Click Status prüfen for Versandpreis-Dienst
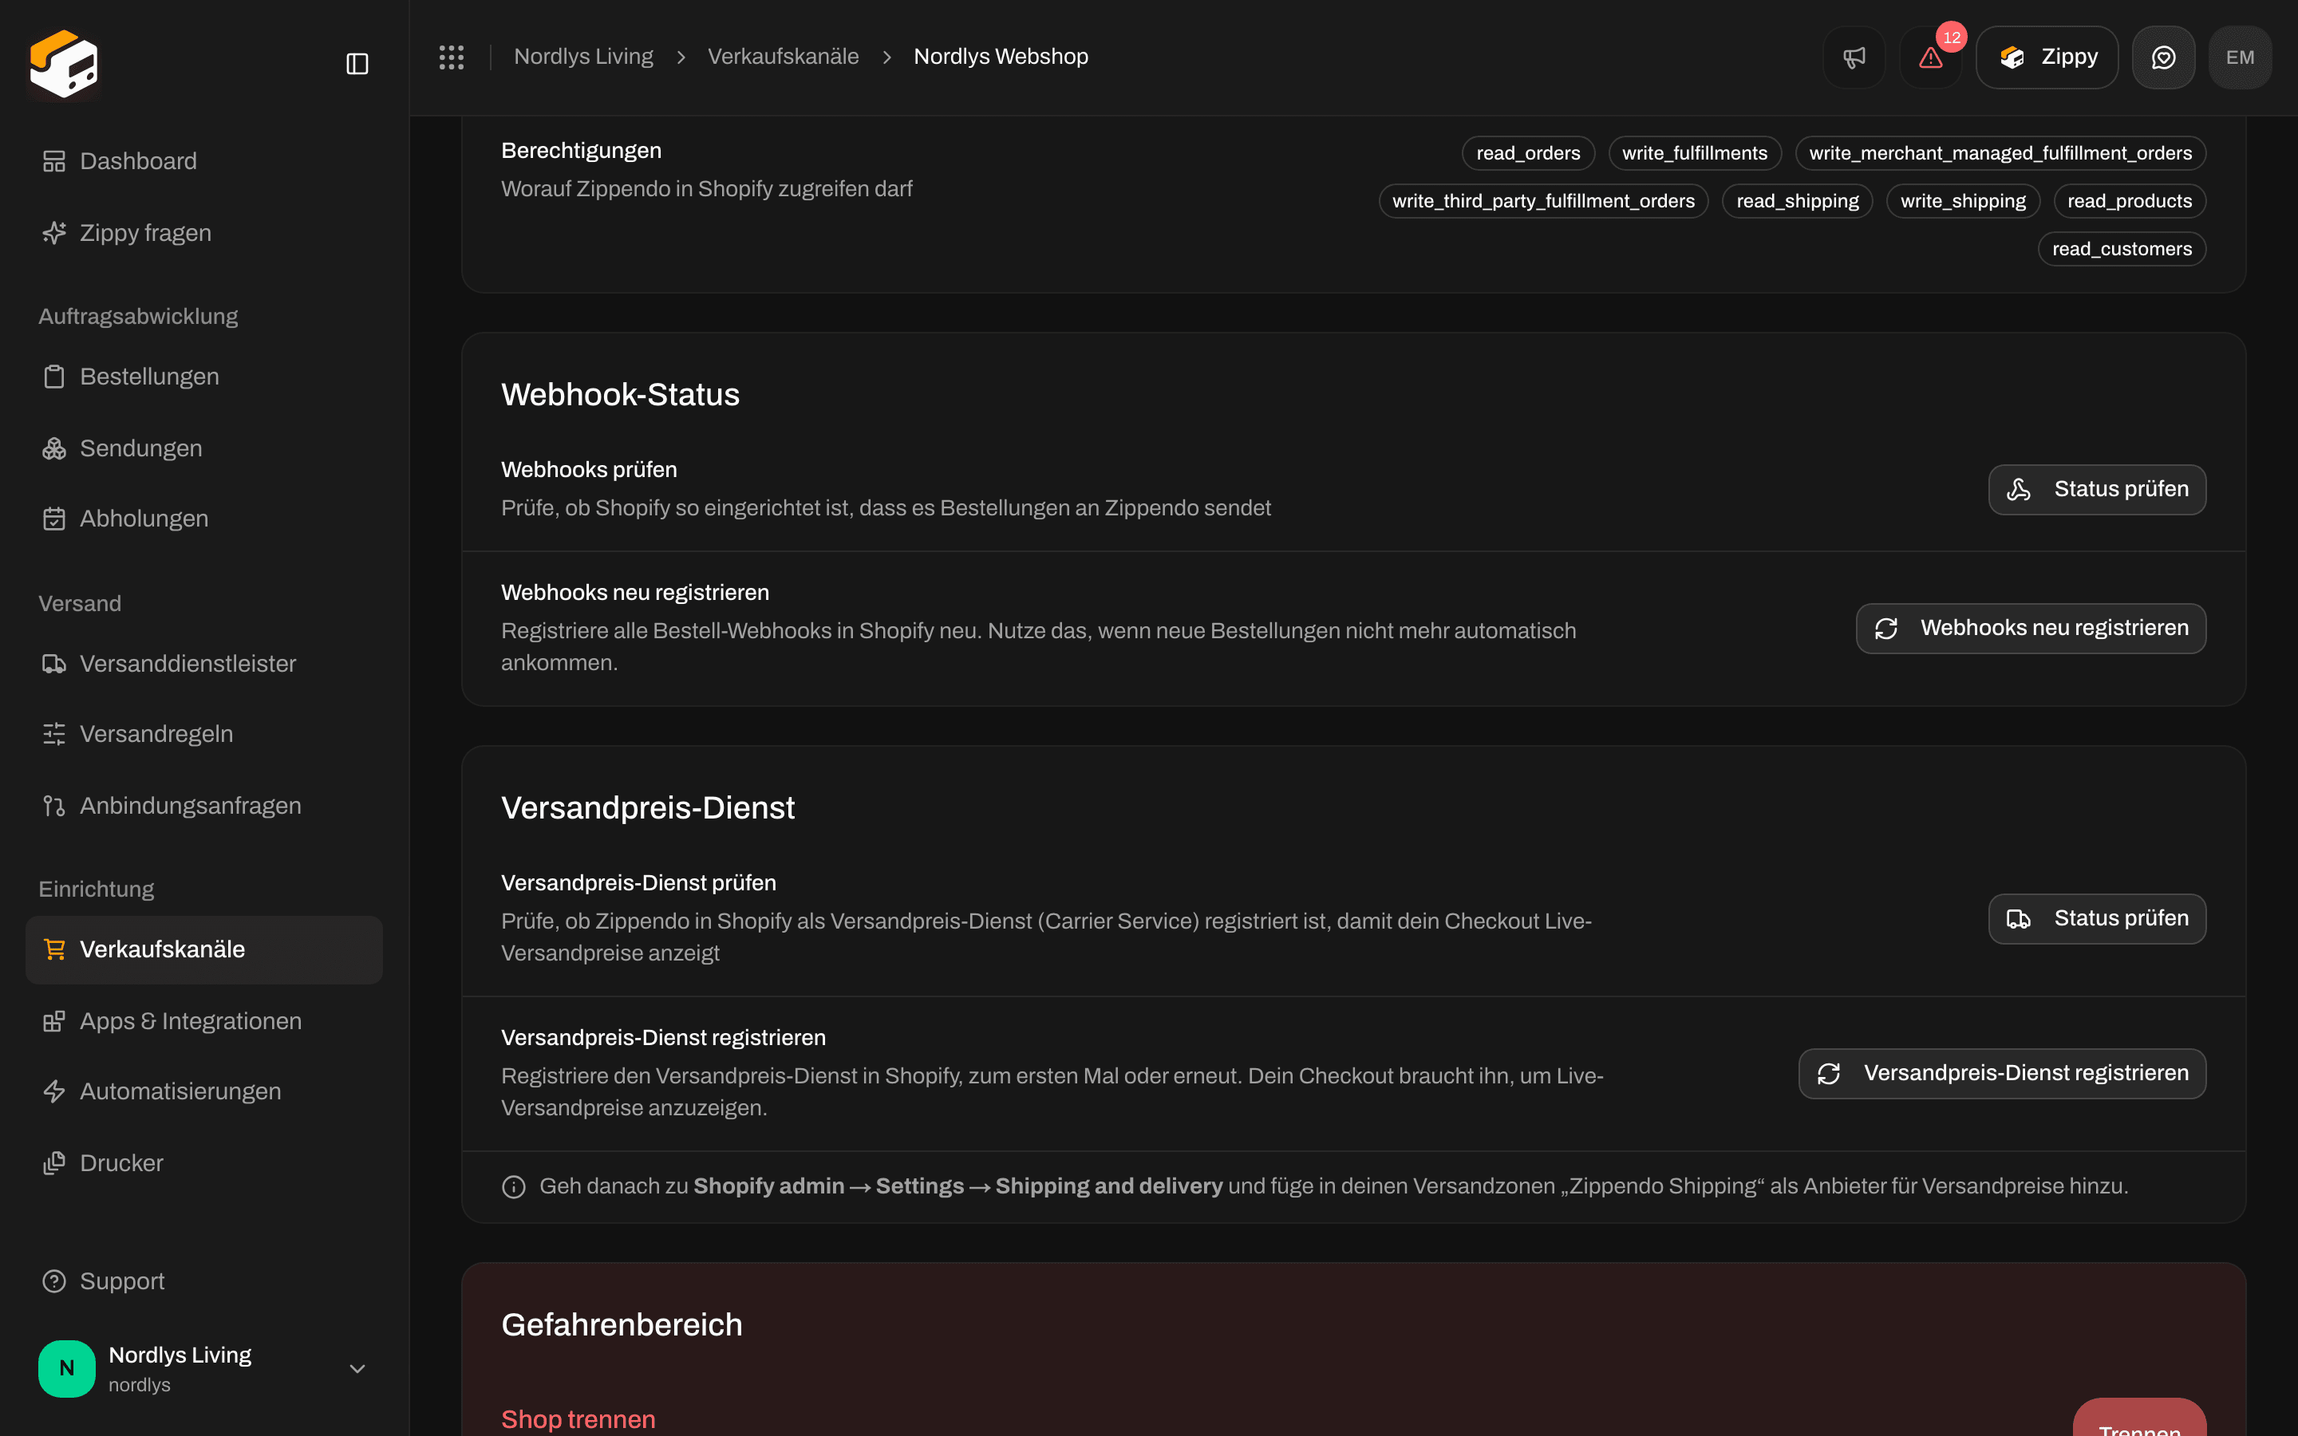Screen dimensions: 2298x1436 [x=2097, y=918]
